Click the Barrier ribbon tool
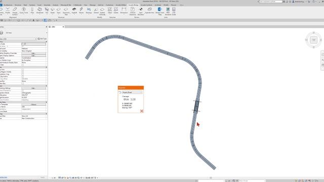Image resolution: width=324 pixels, height=182 pixels. (82, 11)
